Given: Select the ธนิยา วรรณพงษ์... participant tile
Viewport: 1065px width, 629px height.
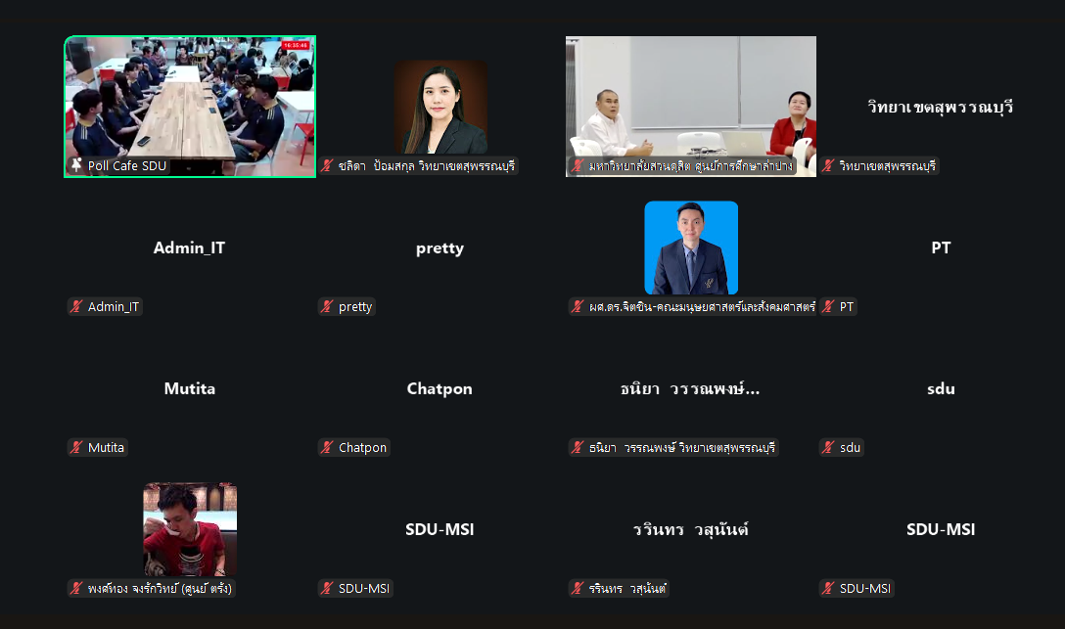Looking at the screenshot, I should click(x=691, y=388).
